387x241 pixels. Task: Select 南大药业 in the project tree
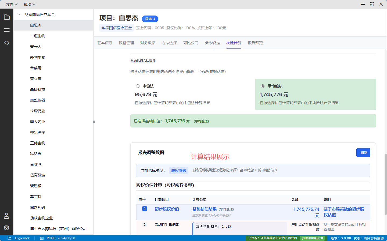click(53, 122)
